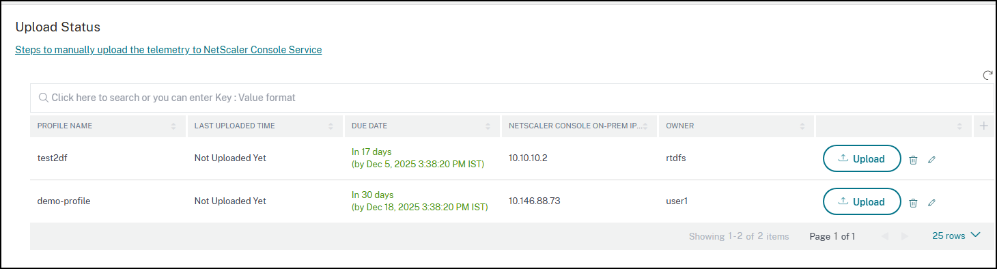Open the 25 rows dropdown

[956, 236]
